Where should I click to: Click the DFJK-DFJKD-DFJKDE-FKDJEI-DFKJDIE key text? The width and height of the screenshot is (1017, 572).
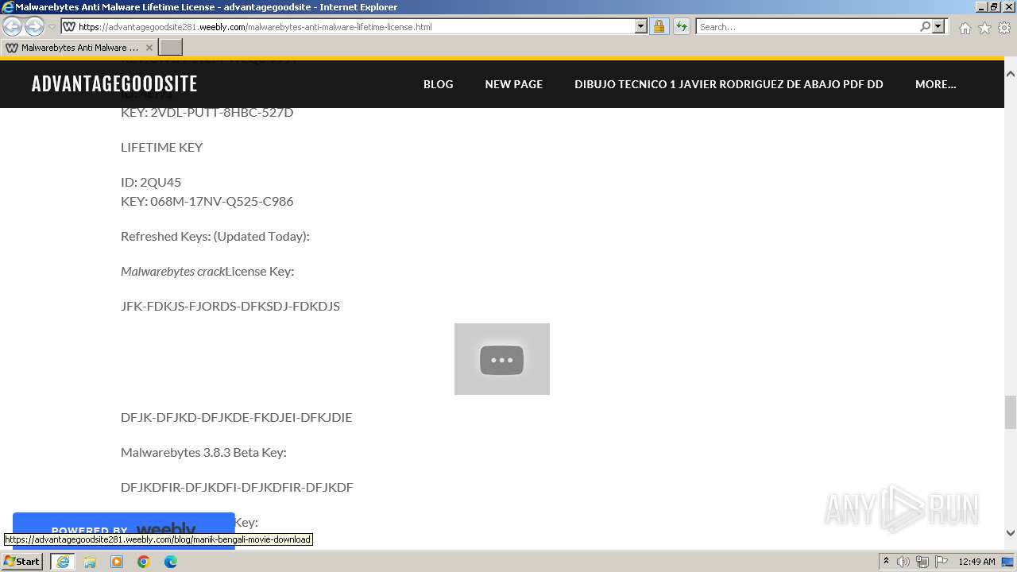236,417
